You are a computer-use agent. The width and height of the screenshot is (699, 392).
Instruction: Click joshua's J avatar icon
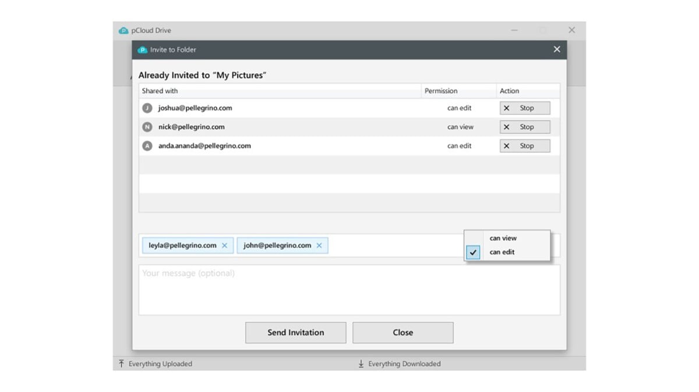pyautogui.click(x=147, y=108)
